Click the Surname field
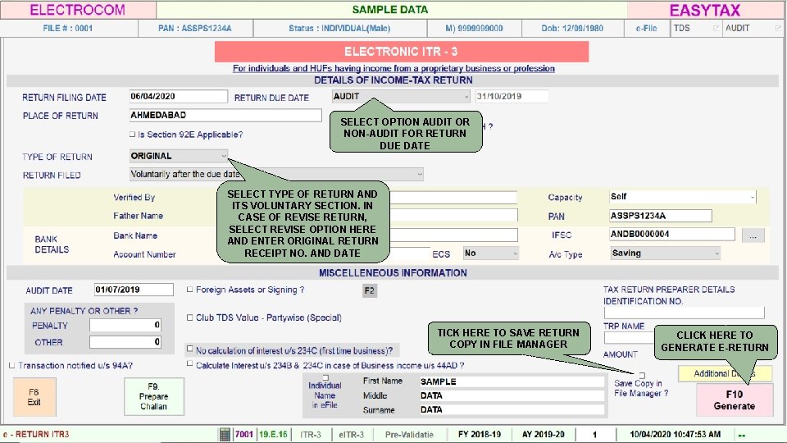 tap(512, 410)
